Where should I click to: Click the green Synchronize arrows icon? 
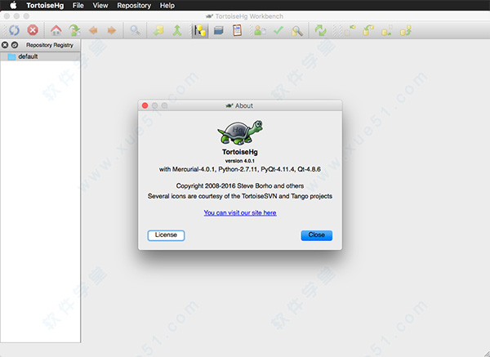[x=320, y=30]
